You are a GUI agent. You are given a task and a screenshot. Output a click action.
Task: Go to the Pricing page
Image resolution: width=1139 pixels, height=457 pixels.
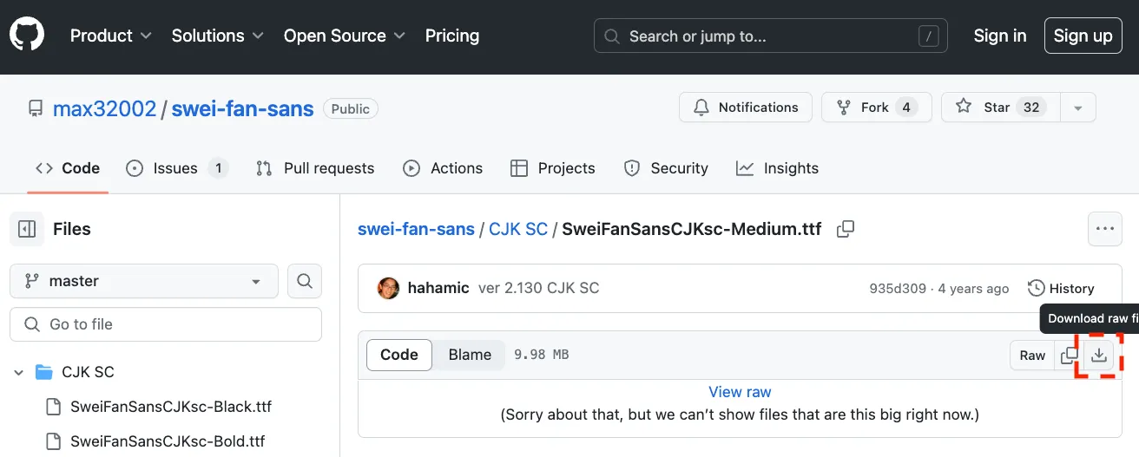[451, 36]
